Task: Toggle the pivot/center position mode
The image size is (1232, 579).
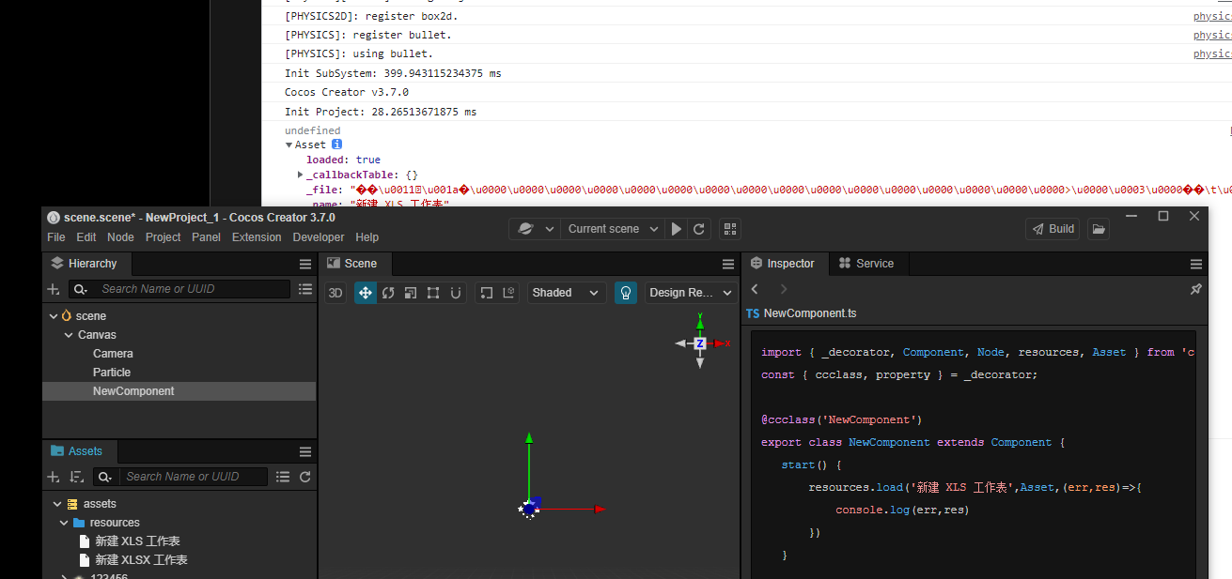Action: [x=486, y=293]
